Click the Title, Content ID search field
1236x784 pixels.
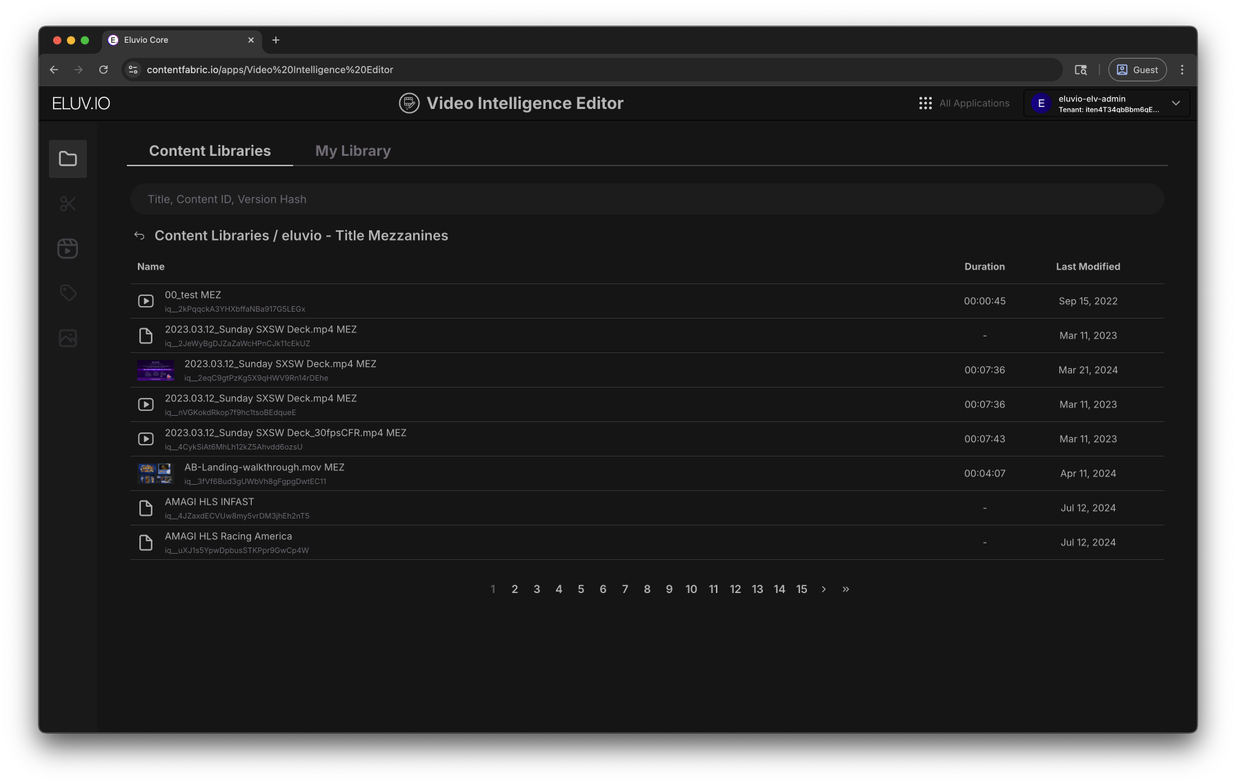point(646,199)
